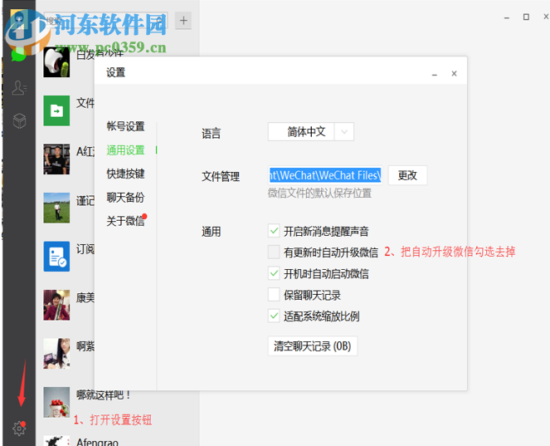Maximize the main WeChat window

tap(526, 17)
